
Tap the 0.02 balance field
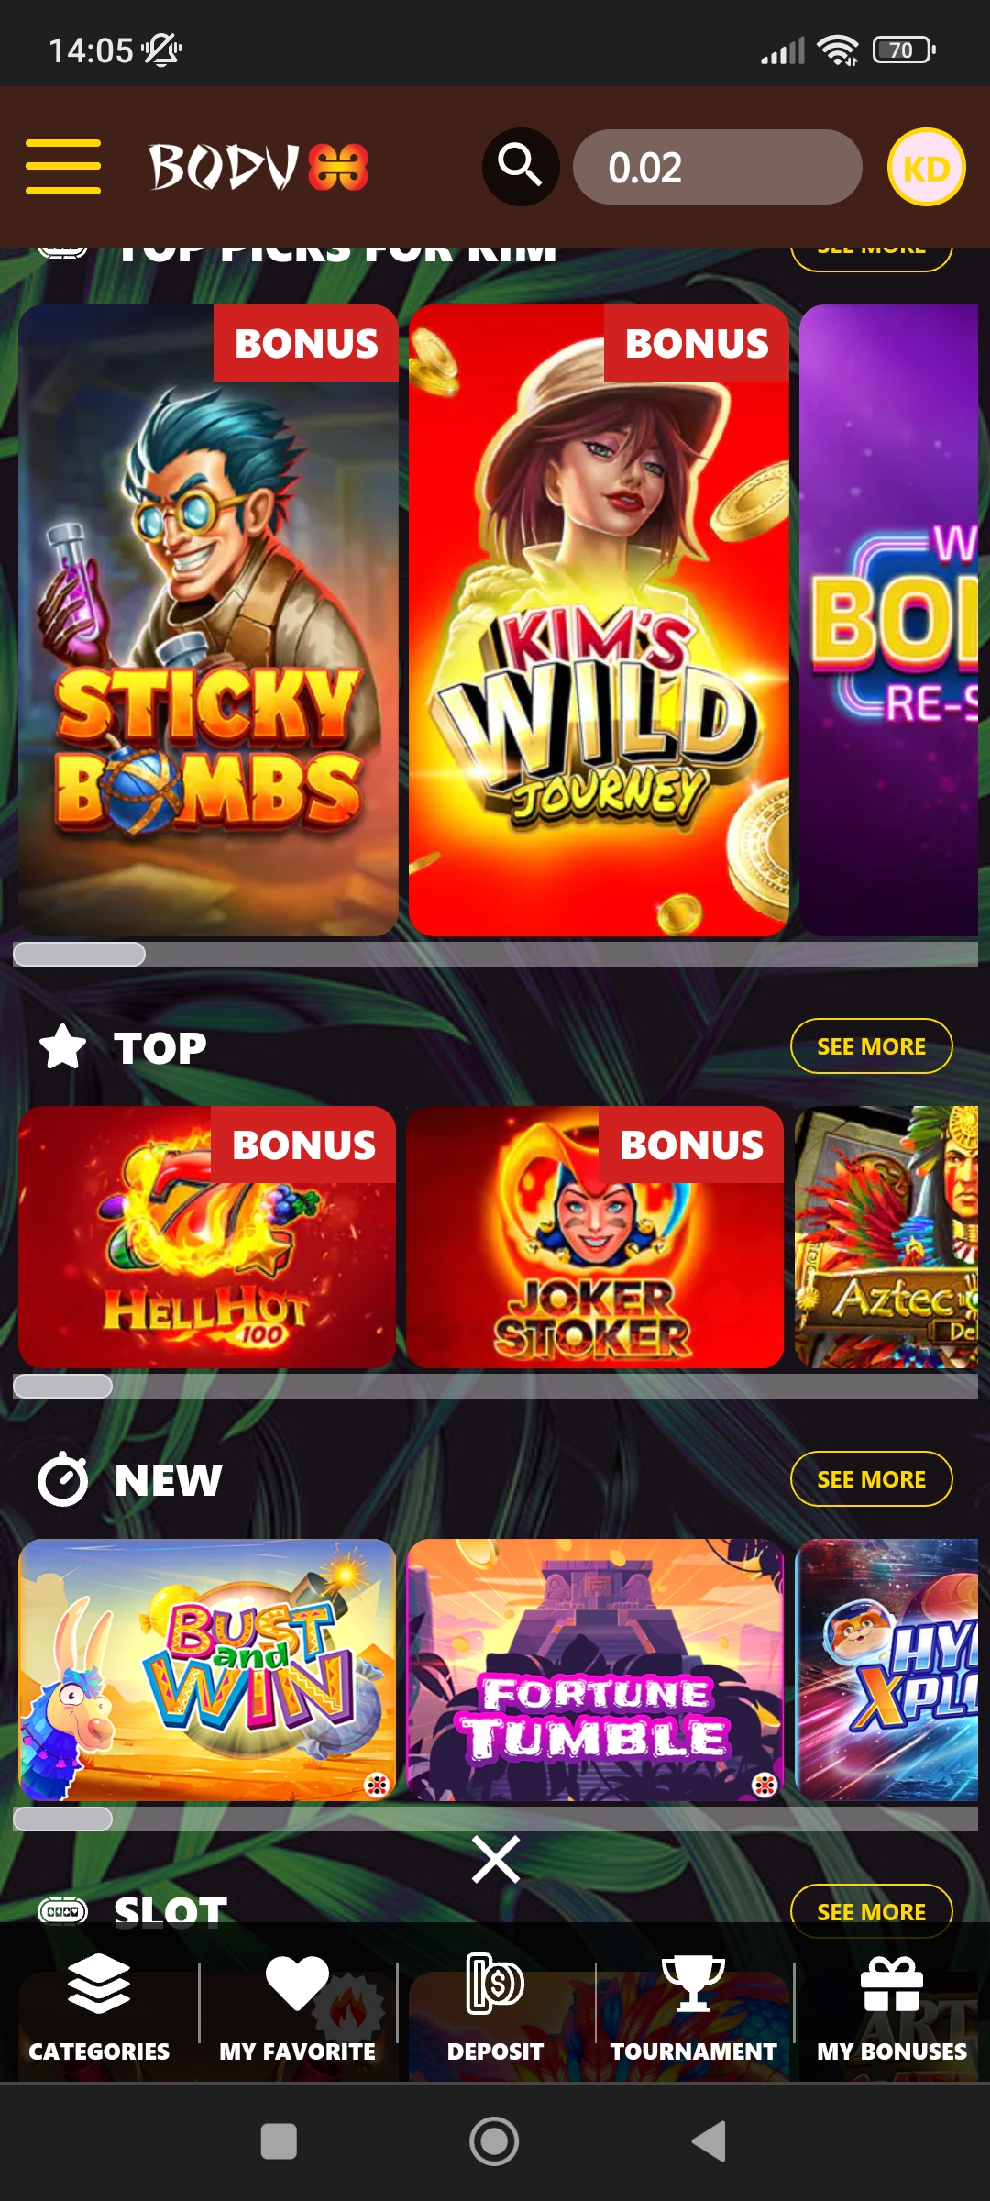tap(717, 167)
